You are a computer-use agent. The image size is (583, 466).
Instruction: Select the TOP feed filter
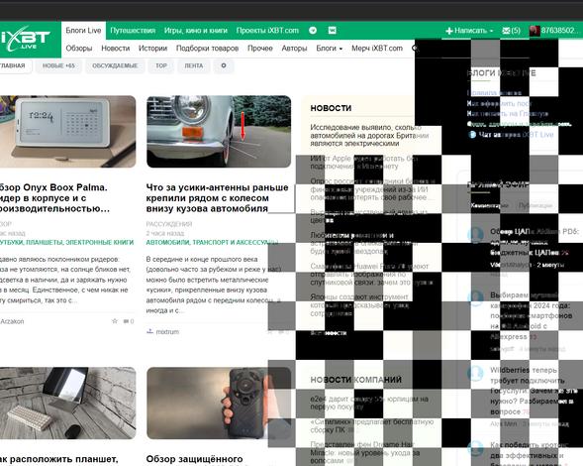coord(161,65)
